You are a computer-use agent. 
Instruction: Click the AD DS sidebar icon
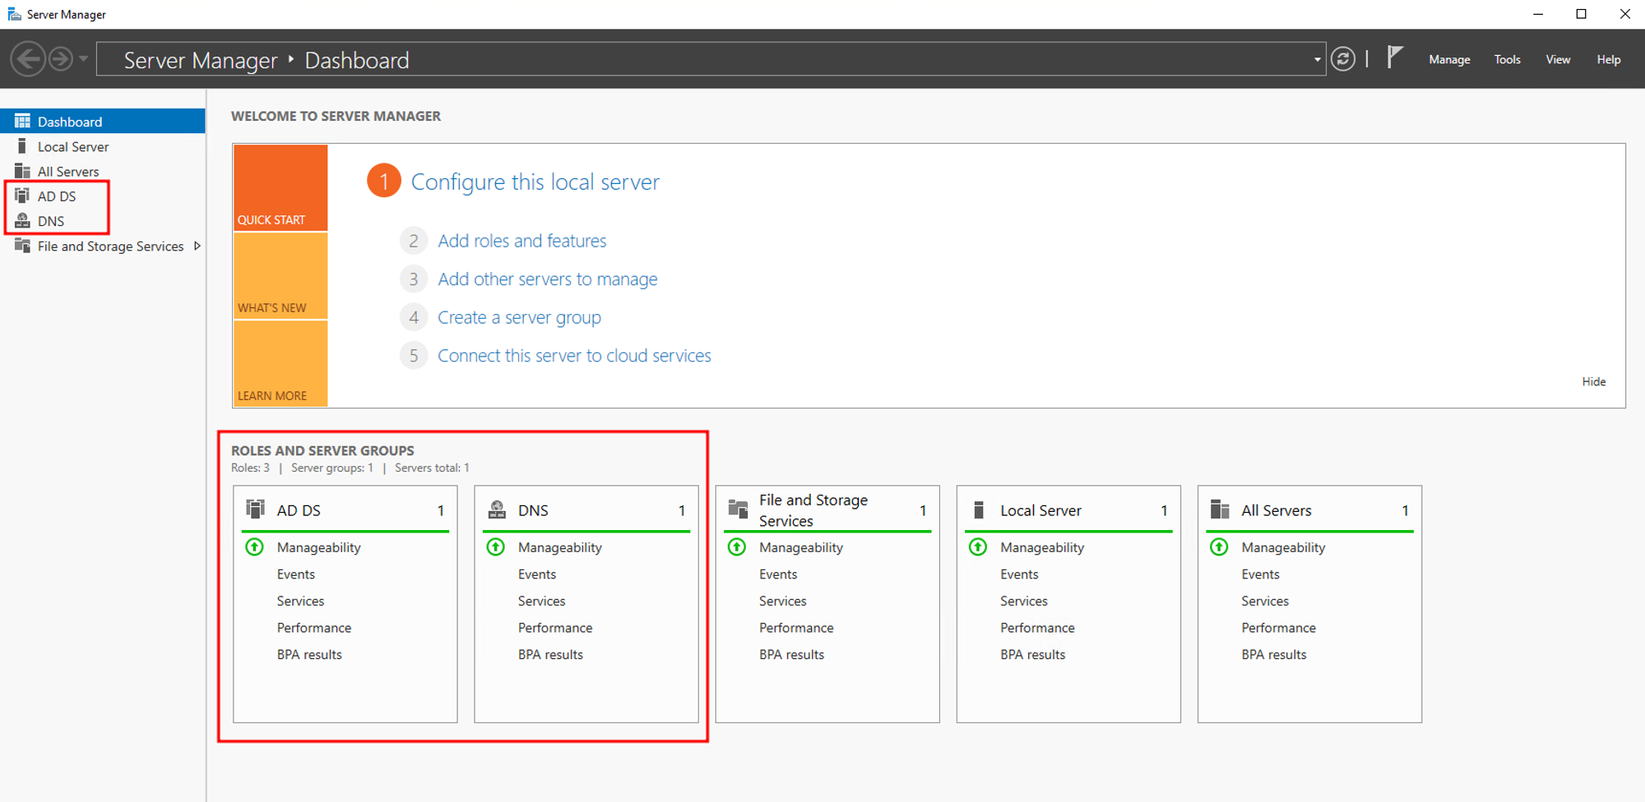click(x=22, y=196)
